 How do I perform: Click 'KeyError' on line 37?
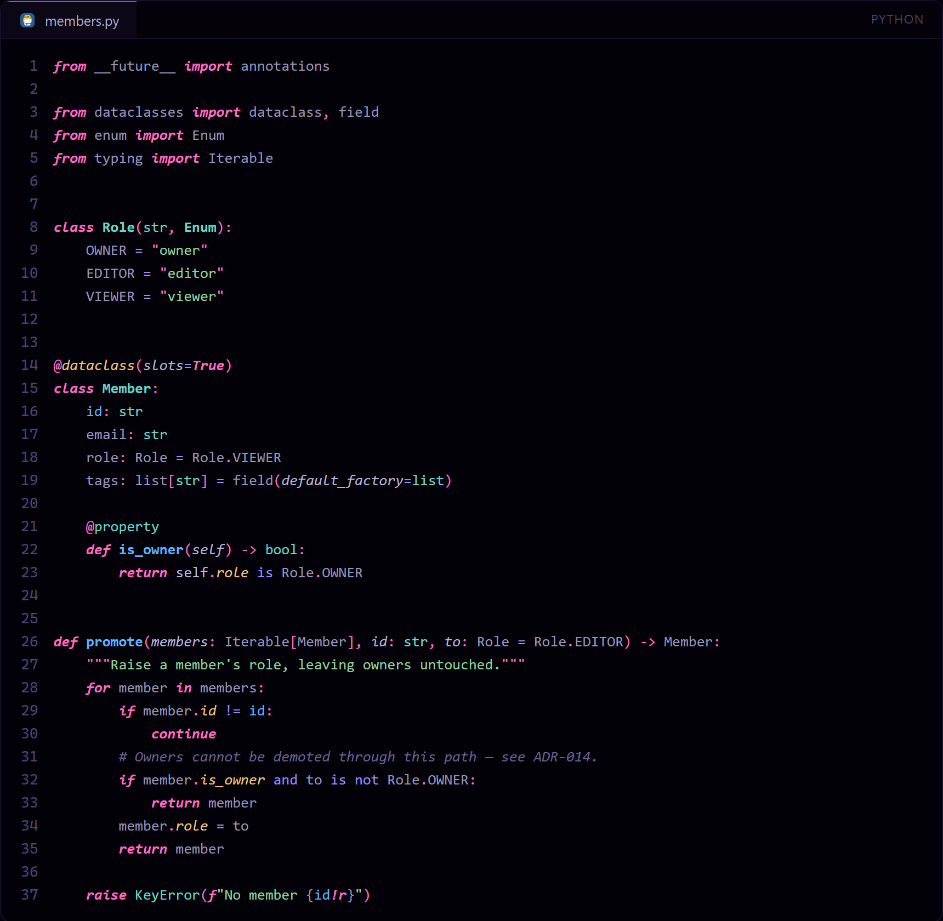[x=167, y=895]
